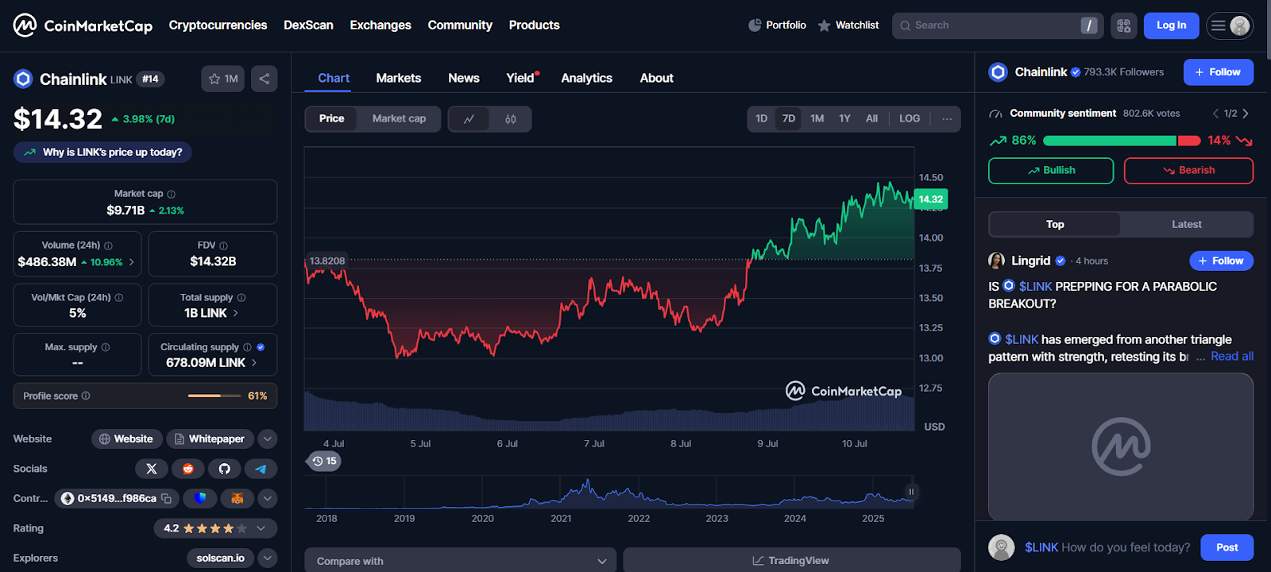Open the Portfolio pie icon link
This screenshot has height=572, width=1271.
pos(777,25)
